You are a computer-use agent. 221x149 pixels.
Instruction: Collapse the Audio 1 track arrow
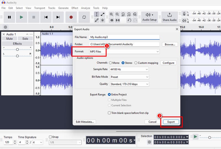coord(27,34)
